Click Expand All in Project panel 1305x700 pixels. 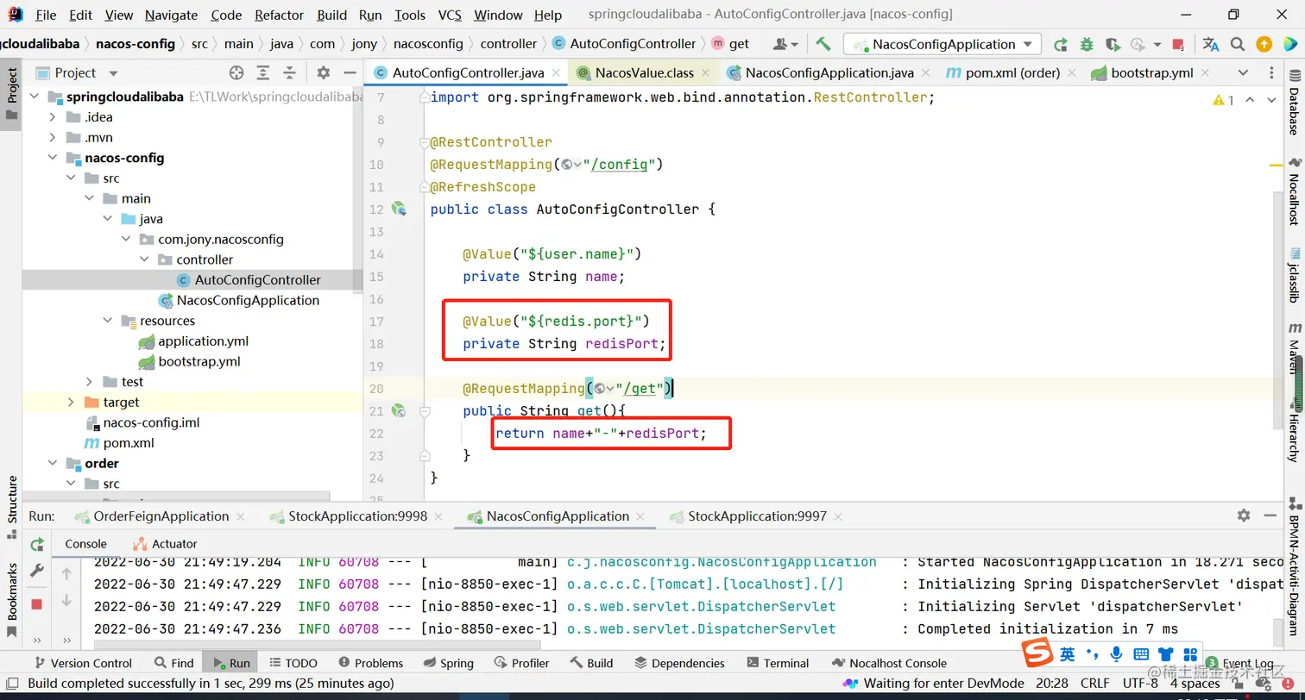click(264, 72)
